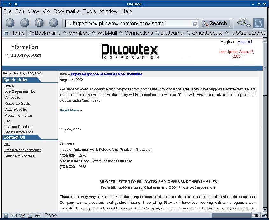Click the Navigator icon in status bar

point(6,216)
